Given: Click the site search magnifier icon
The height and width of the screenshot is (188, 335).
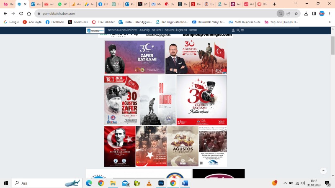Looking at the screenshot, I should [x=238, y=30].
